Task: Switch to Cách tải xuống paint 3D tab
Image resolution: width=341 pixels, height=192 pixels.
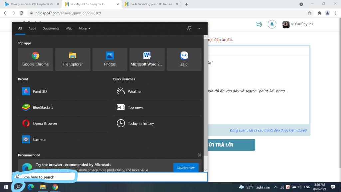Action: [151, 4]
